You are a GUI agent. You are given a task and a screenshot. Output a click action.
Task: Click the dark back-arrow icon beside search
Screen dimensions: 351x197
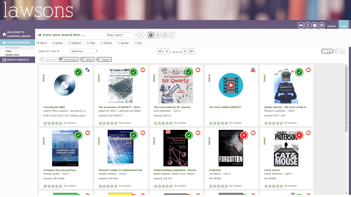click(151, 35)
